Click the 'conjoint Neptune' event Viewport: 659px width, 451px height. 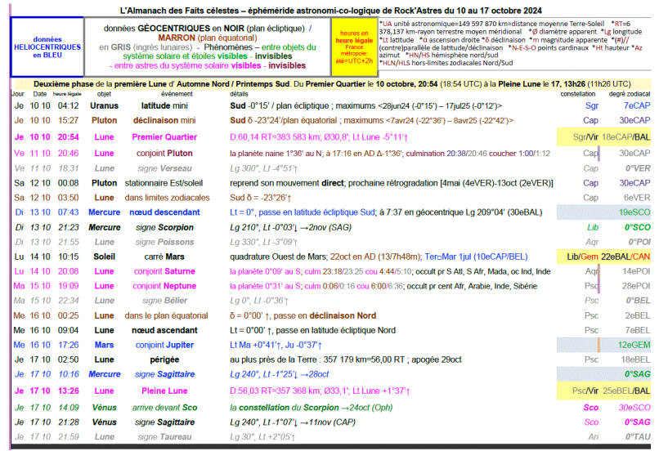coord(164,287)
